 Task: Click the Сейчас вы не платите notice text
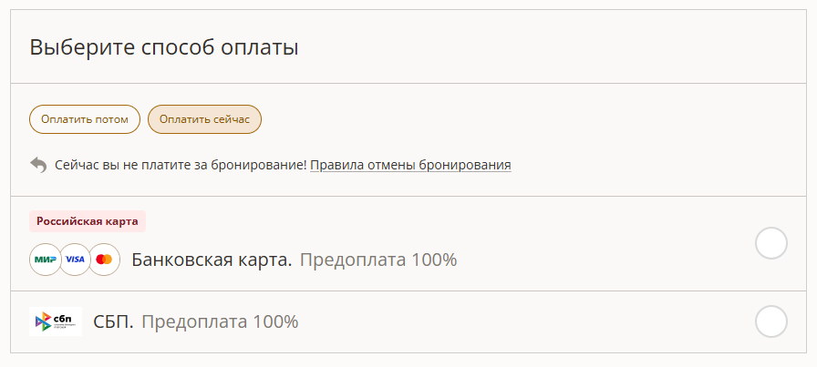click(180, 166)
